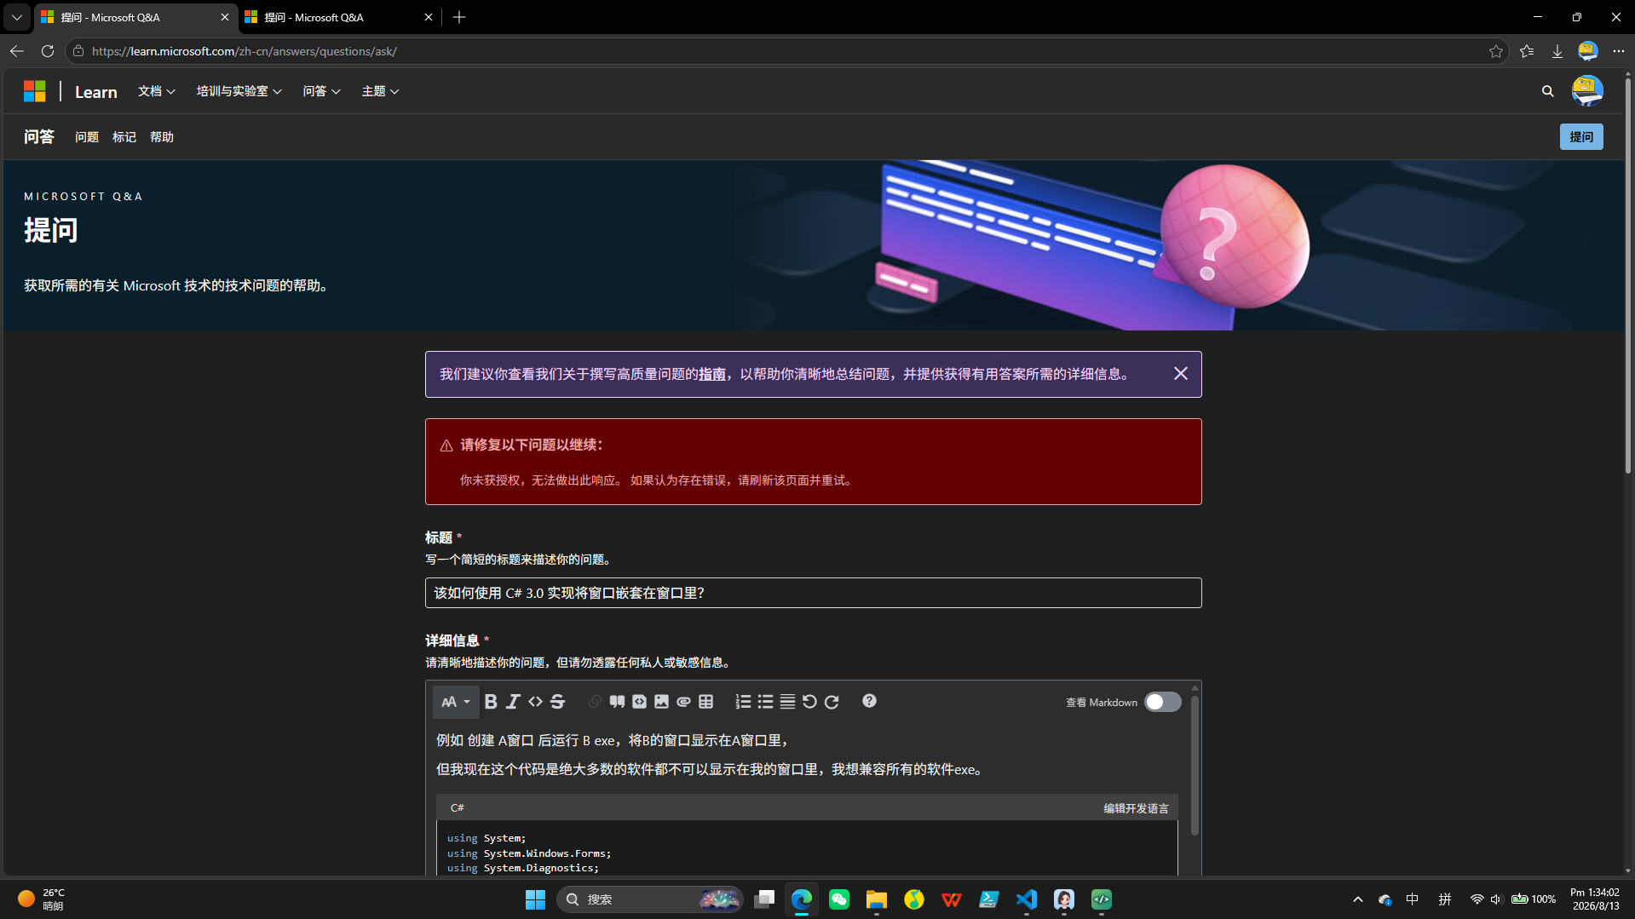
Task: Open editor help question mark
Action: [x=869, y=701]
